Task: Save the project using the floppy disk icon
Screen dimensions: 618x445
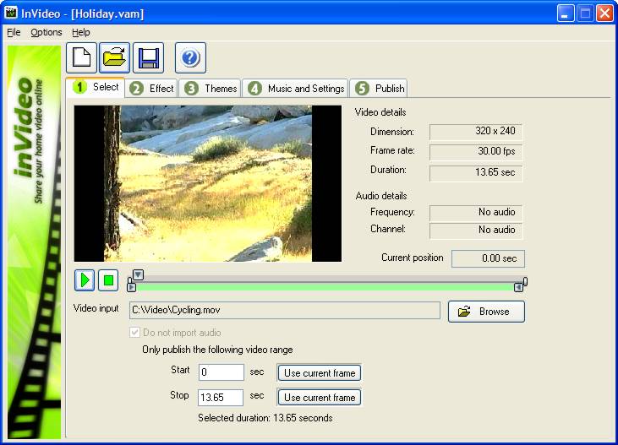Action: (148, 58)
